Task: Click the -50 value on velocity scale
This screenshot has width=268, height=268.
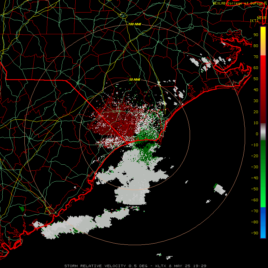Action: [255, 189]
